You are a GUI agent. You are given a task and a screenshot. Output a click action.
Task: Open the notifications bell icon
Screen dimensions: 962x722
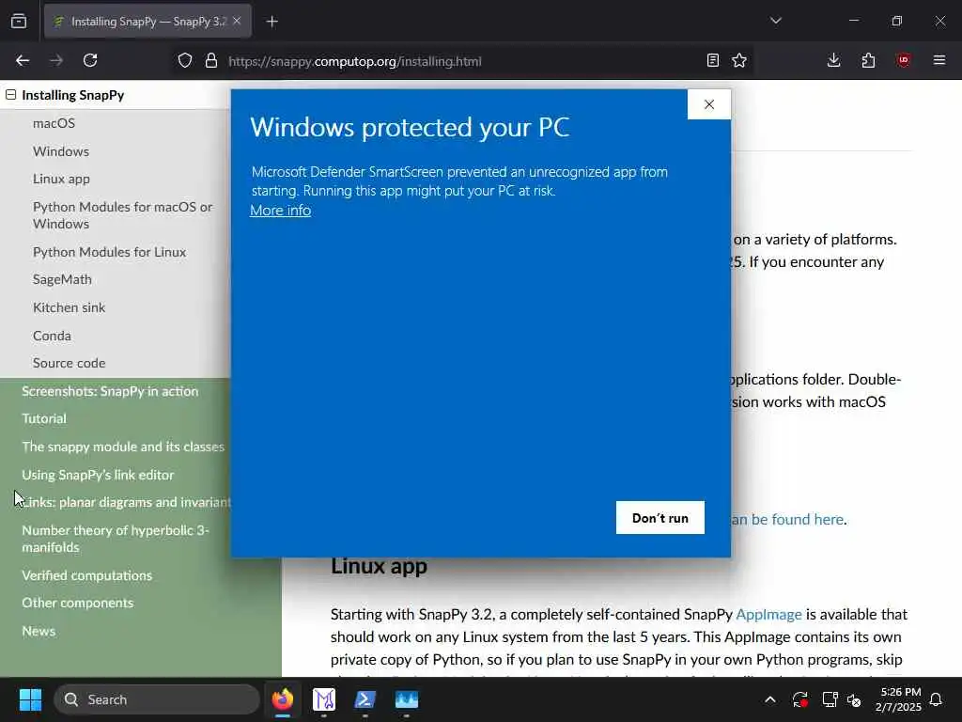click(x=937, y=699)
